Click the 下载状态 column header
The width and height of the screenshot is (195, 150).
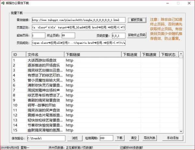(x=169, y=54)
